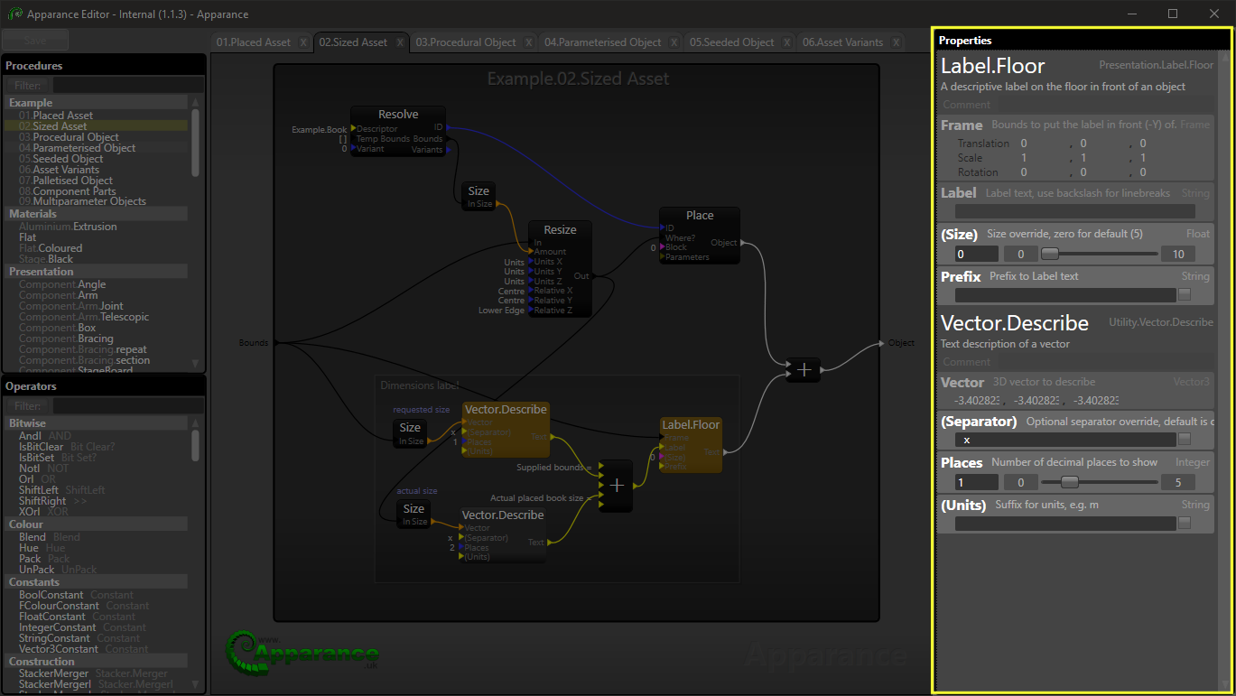1236x696 pixels.
Task: Click the Place node's Object output connector
Action: click(741, 243)
